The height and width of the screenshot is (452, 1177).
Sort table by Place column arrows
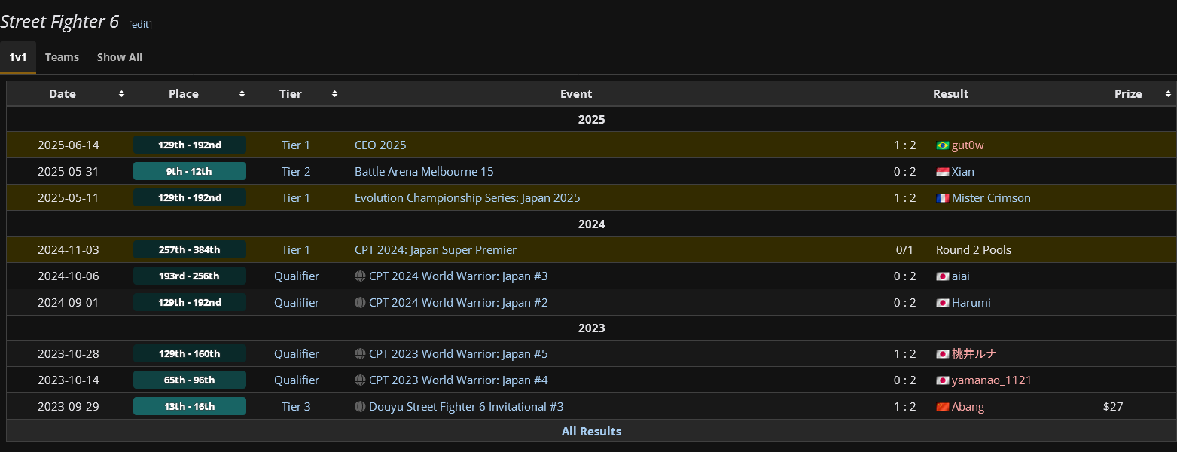coord(242,94)
